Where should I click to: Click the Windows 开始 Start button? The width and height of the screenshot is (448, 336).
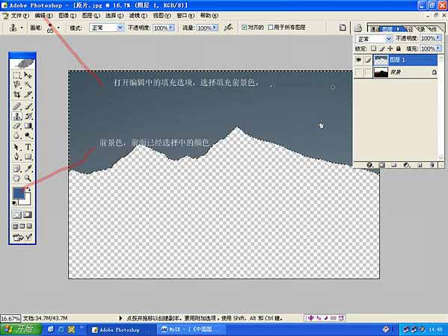(x=21, y=329)
